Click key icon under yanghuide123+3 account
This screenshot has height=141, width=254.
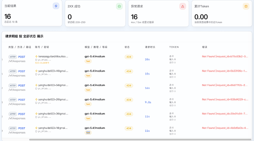[36, 117]
